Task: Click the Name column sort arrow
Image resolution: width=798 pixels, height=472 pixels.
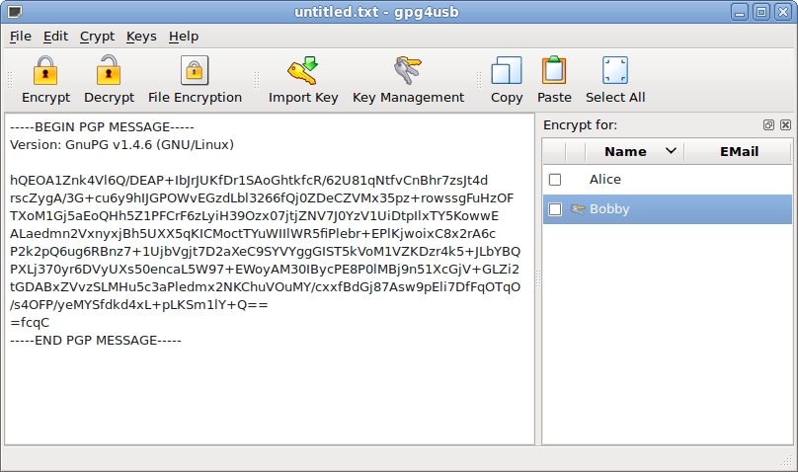Action: tap(671, 151)
